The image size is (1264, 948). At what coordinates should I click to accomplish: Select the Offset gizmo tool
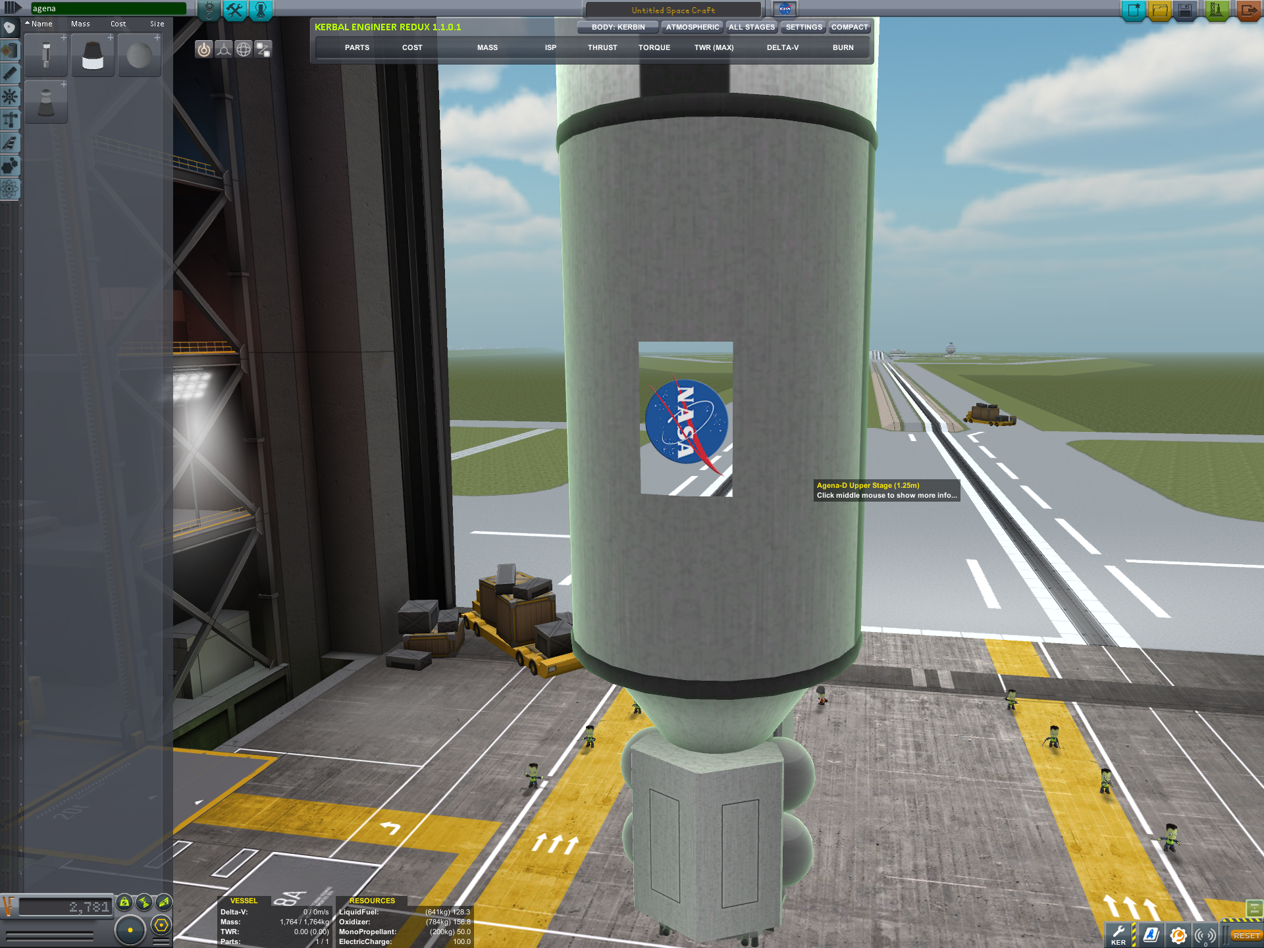[224, 49]
